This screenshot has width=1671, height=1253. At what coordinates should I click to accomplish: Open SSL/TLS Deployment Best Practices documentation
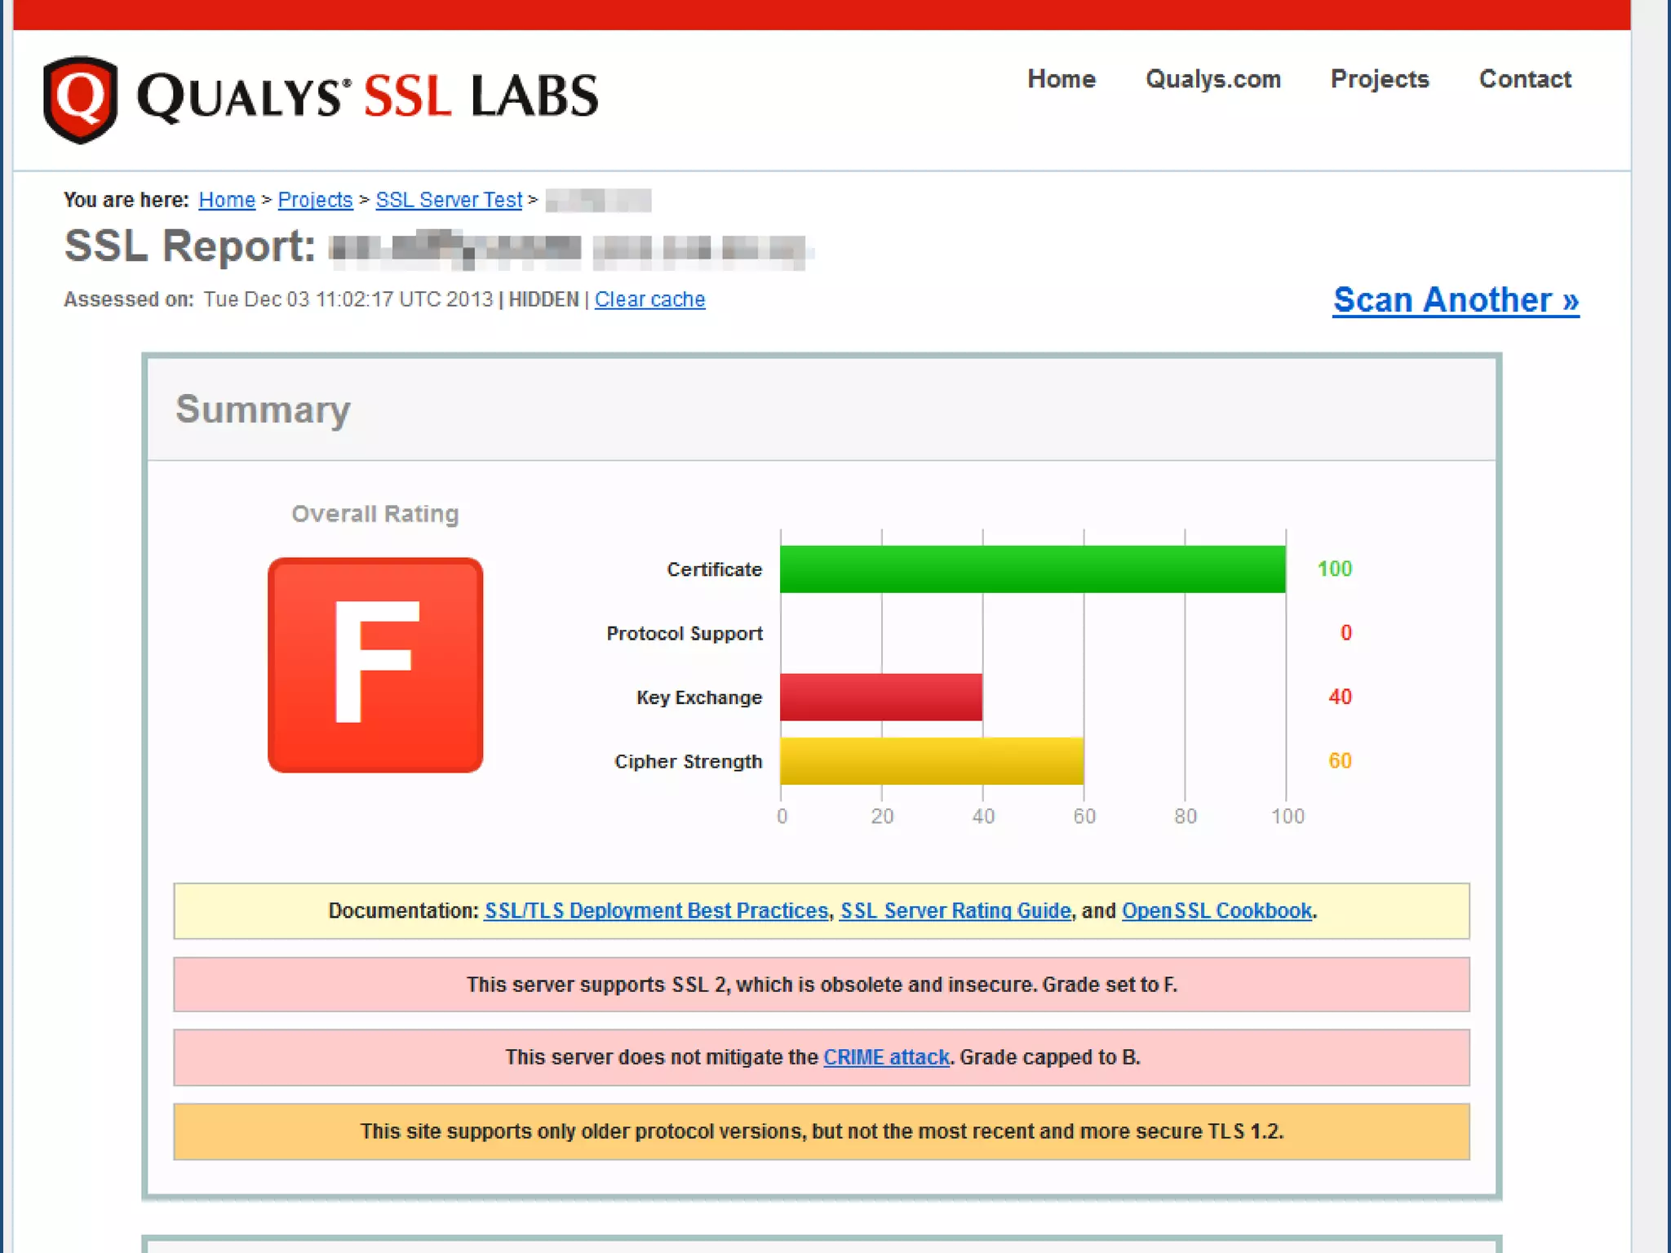pos(656,910)
